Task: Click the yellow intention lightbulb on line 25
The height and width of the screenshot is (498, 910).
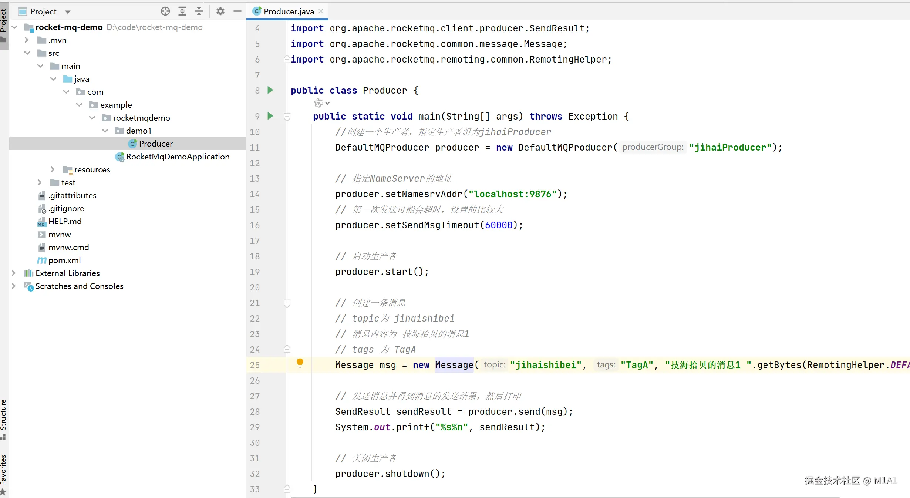Action: pos(300,363)
